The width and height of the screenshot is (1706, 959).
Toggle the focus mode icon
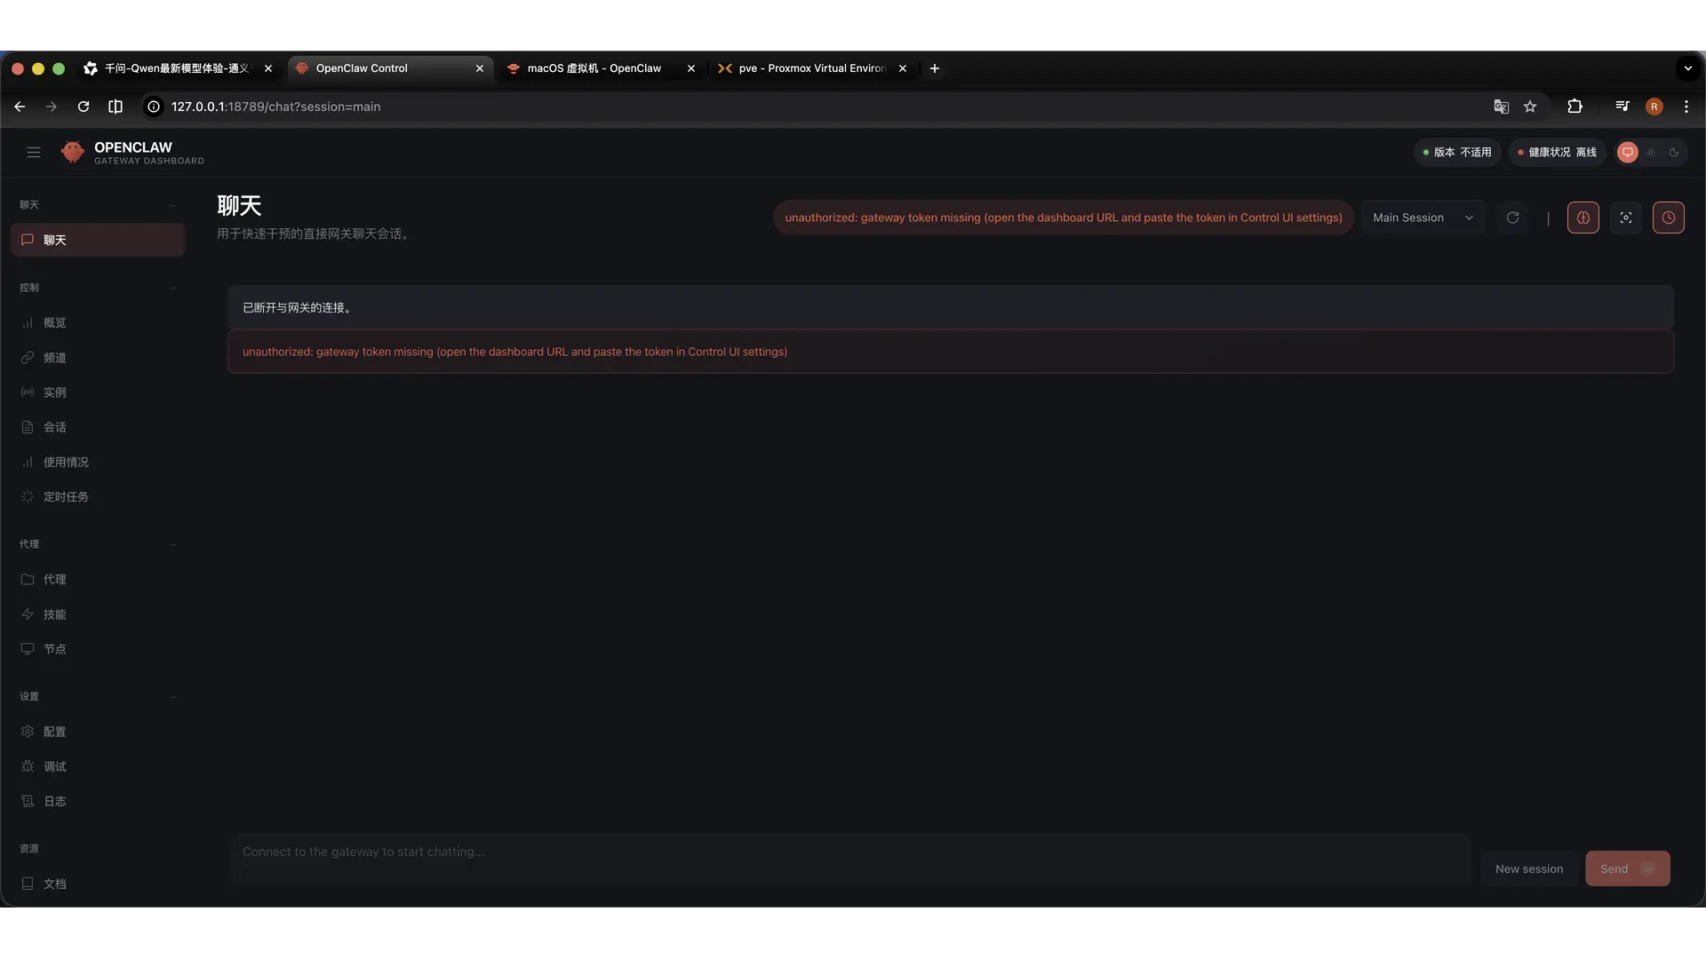(1625, 218)
